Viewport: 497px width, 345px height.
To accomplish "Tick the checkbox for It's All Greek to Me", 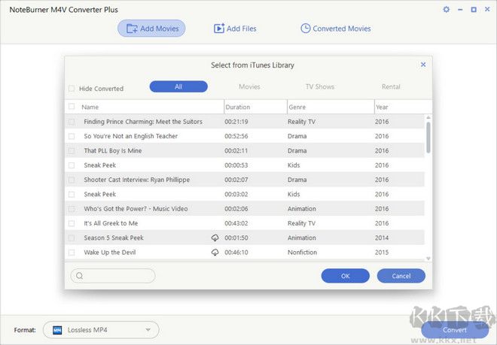I will (72, 223).
